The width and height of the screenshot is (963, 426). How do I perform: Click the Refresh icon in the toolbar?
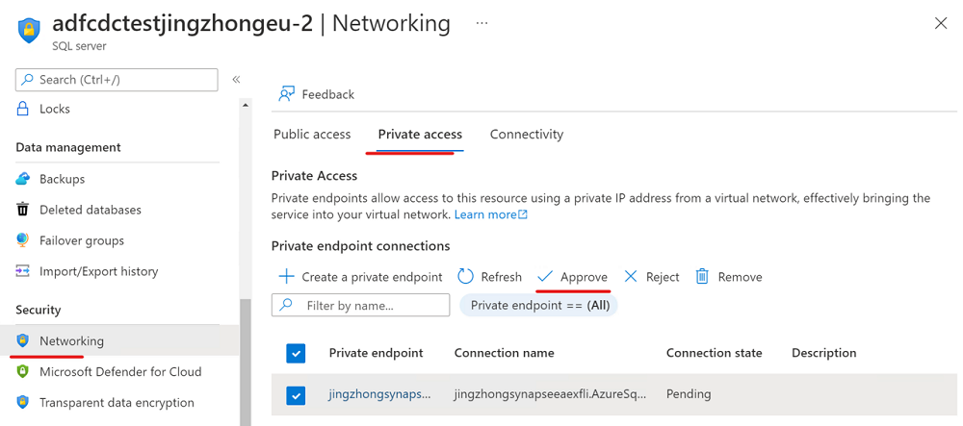pos(466,276)
